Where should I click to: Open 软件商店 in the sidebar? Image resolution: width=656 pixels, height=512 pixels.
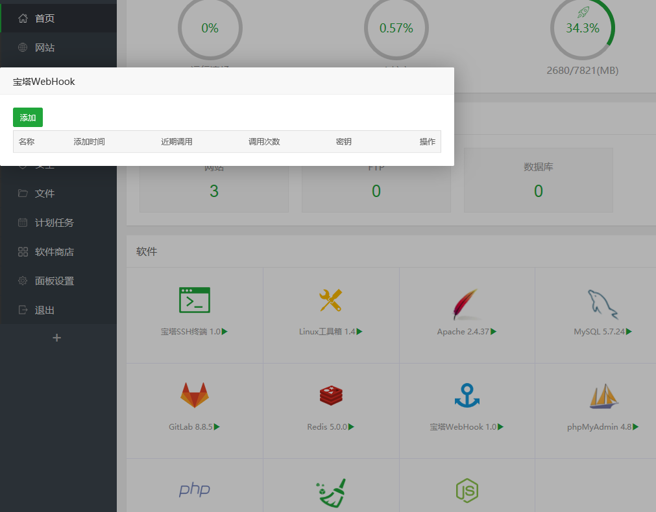pyautogui.click(x=58, y=251)
